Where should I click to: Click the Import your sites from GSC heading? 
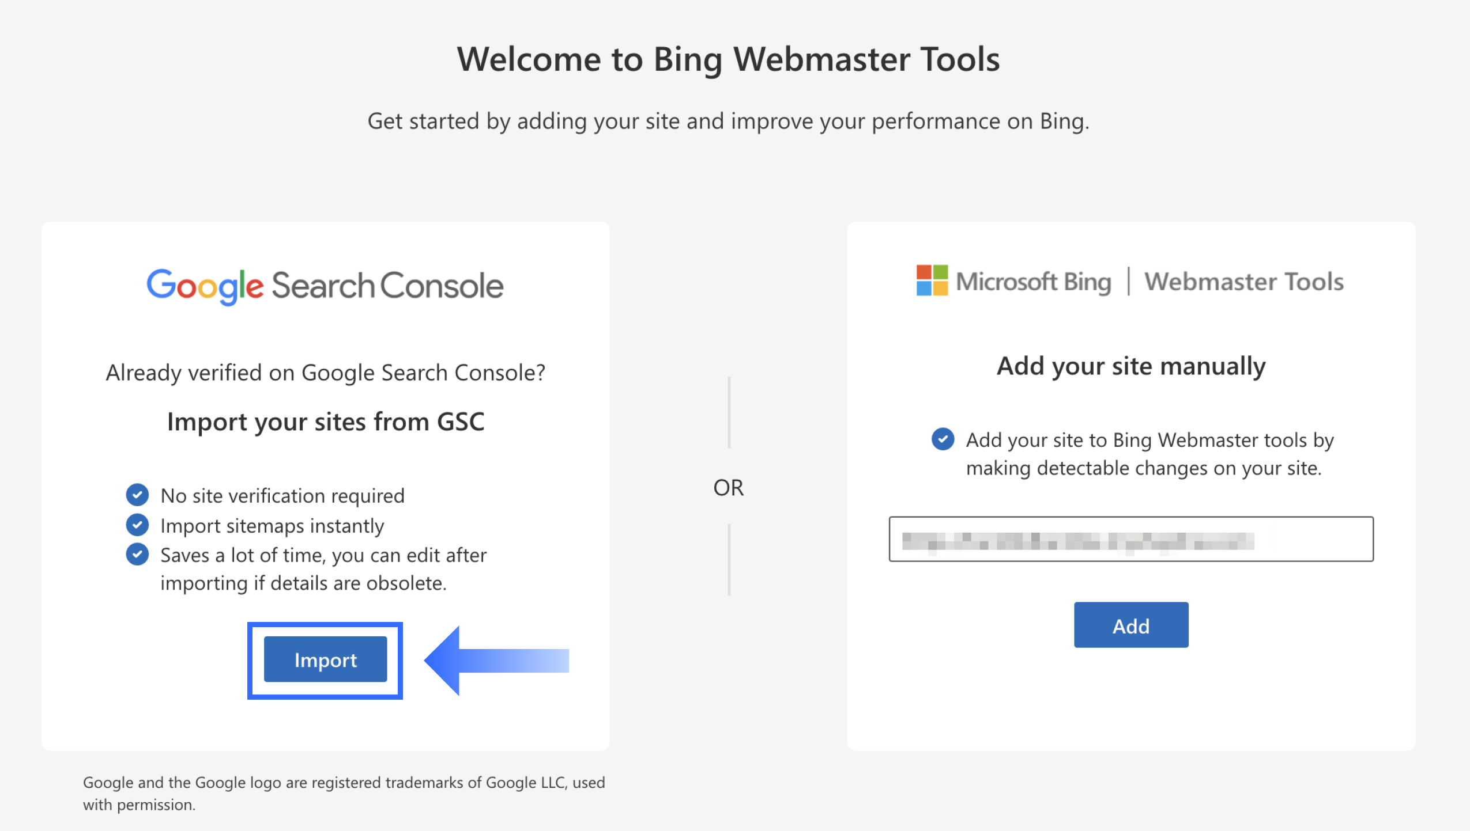tap(325, 422)
